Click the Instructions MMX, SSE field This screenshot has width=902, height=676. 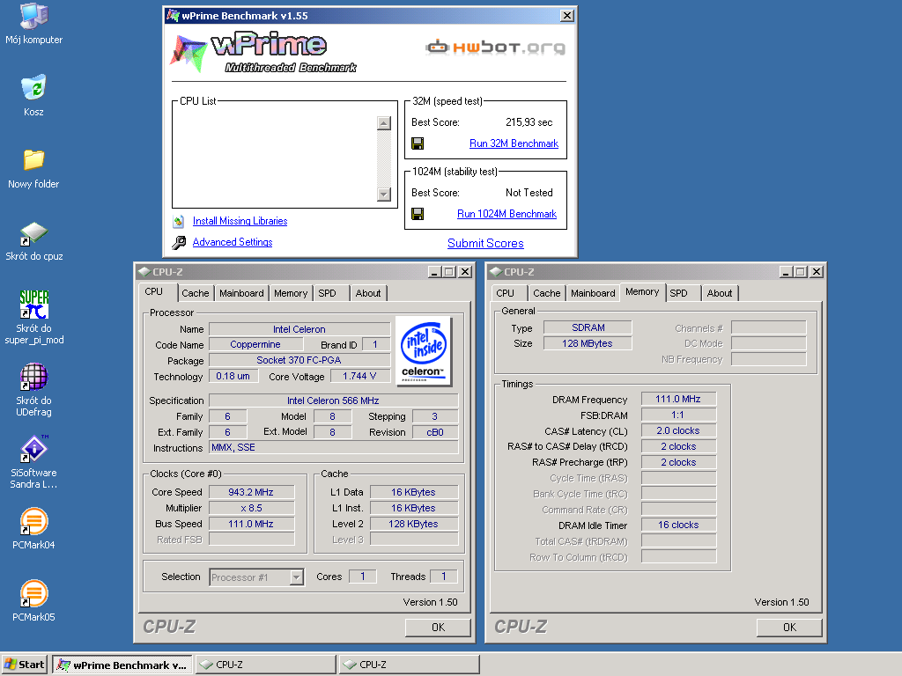pyautogui.click(x=333, y=447)
